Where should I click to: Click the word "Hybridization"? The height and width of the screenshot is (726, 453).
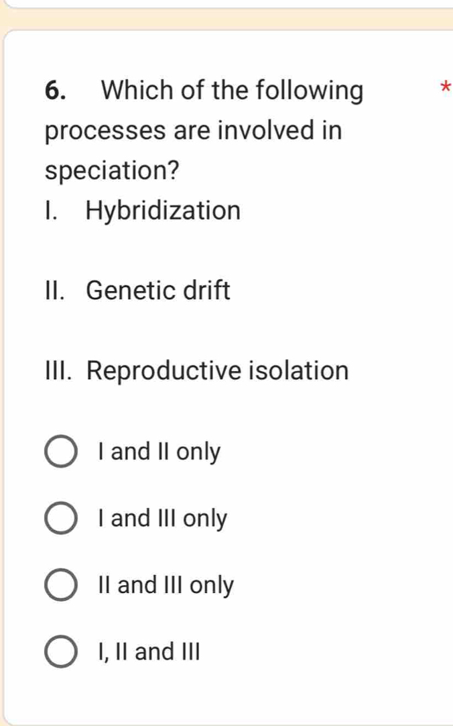pyautogui.click(x=161, y=210)
